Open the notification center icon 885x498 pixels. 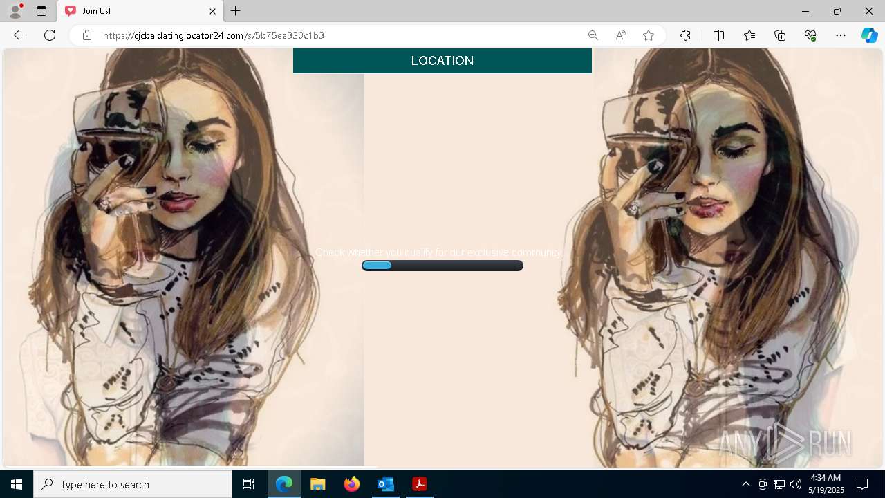pos(862,484)
